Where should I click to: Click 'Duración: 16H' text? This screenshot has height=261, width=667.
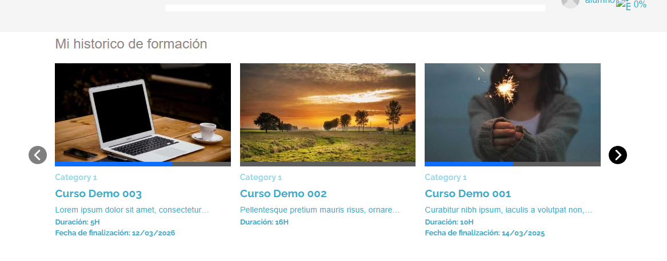pos(264,222)
